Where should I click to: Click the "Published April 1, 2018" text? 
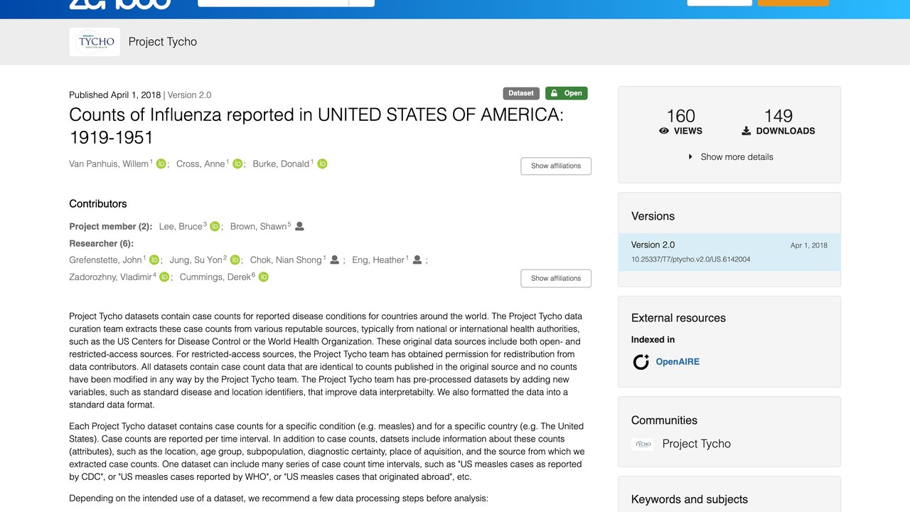coord(114,95)
